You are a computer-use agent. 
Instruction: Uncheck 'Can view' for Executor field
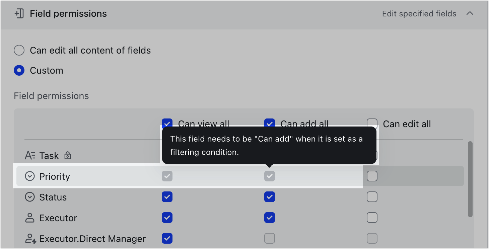(167, 218)
